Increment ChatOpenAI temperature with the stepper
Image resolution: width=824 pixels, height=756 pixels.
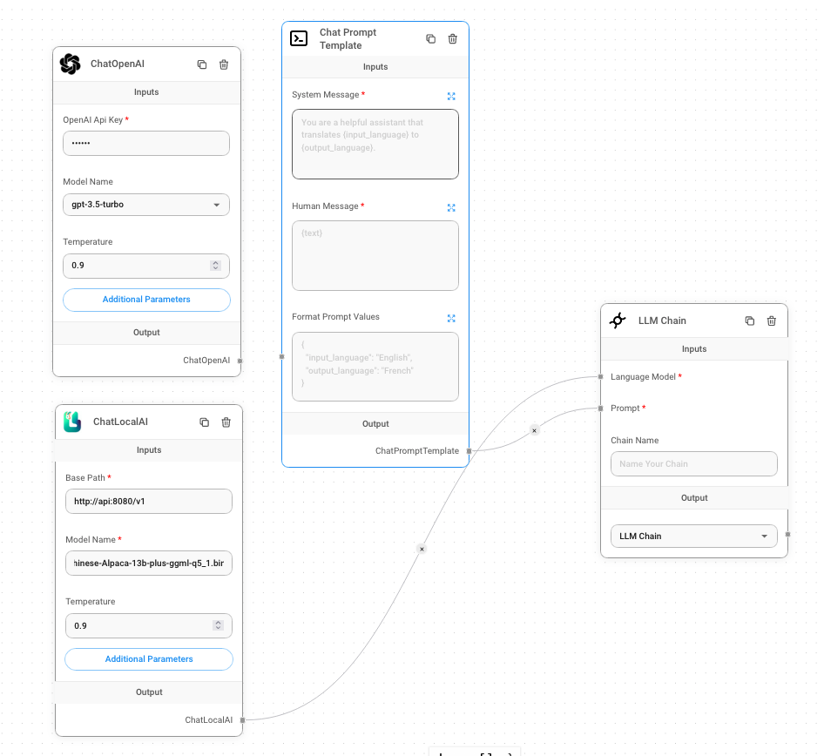216,261
